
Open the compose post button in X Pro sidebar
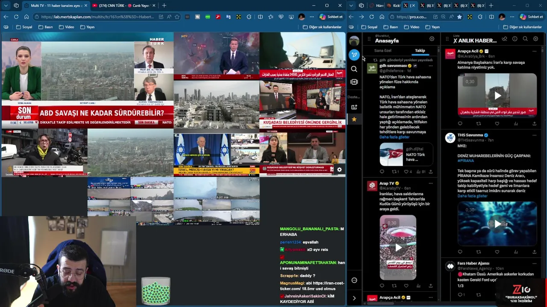[x=354, y=55]
